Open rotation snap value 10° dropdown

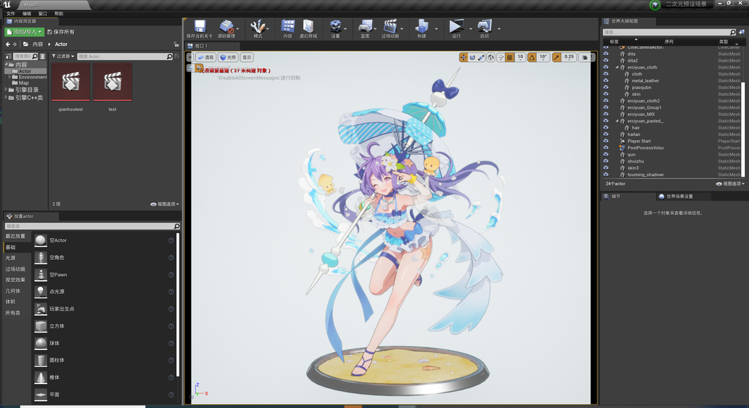click(x=543, y=57)
